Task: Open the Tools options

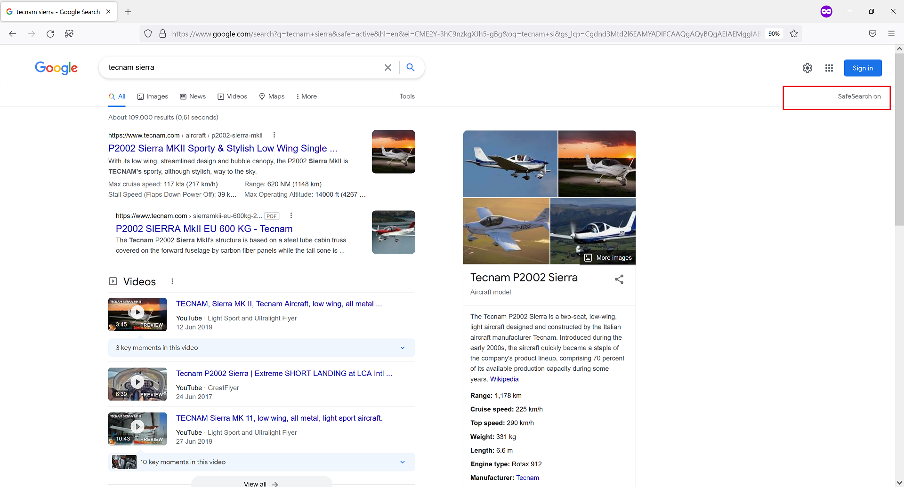Action: [407, 96]
